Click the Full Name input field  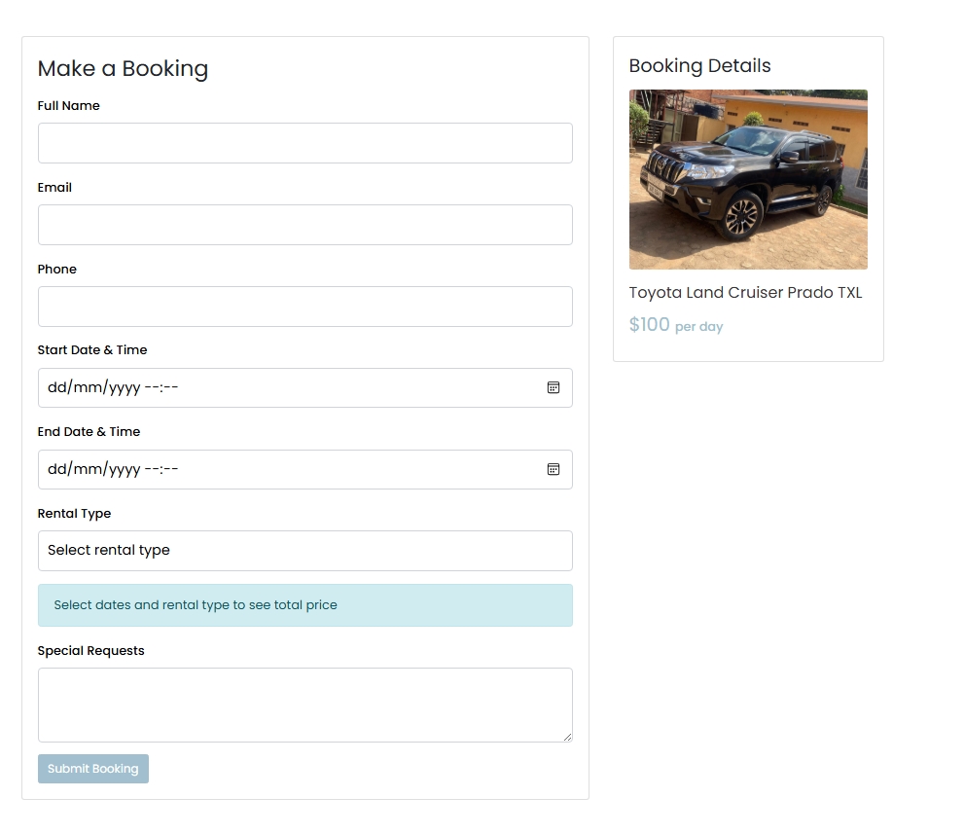(x=304, y=143)
